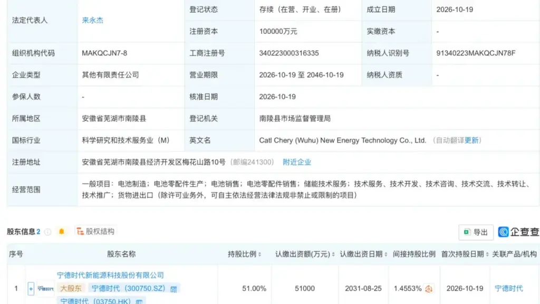
Task: Open 宁德时代新能源科技股份有限公司 shareholder page
Action: click(110, 275)
